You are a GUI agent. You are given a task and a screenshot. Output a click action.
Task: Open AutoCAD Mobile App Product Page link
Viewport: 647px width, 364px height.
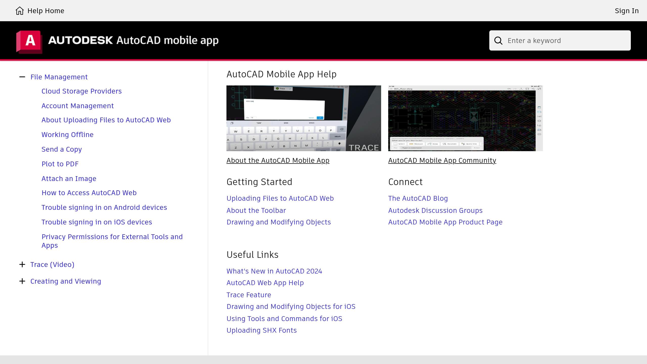[x=445, y=222]
